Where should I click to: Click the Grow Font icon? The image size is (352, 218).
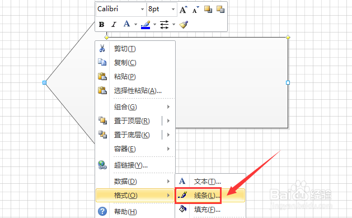pos(184,10)
